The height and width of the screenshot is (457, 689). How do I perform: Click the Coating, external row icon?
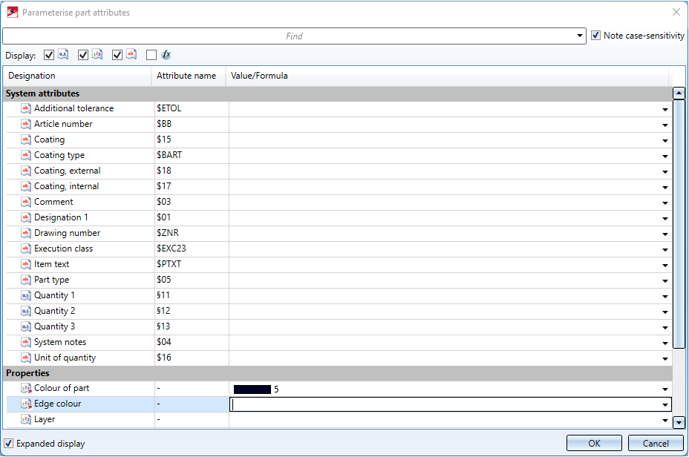click(26, 171)
